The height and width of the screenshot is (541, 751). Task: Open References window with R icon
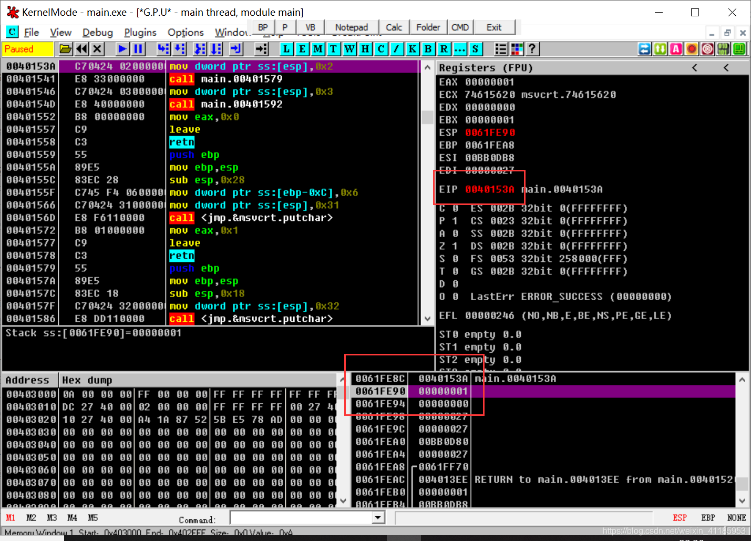444,49
